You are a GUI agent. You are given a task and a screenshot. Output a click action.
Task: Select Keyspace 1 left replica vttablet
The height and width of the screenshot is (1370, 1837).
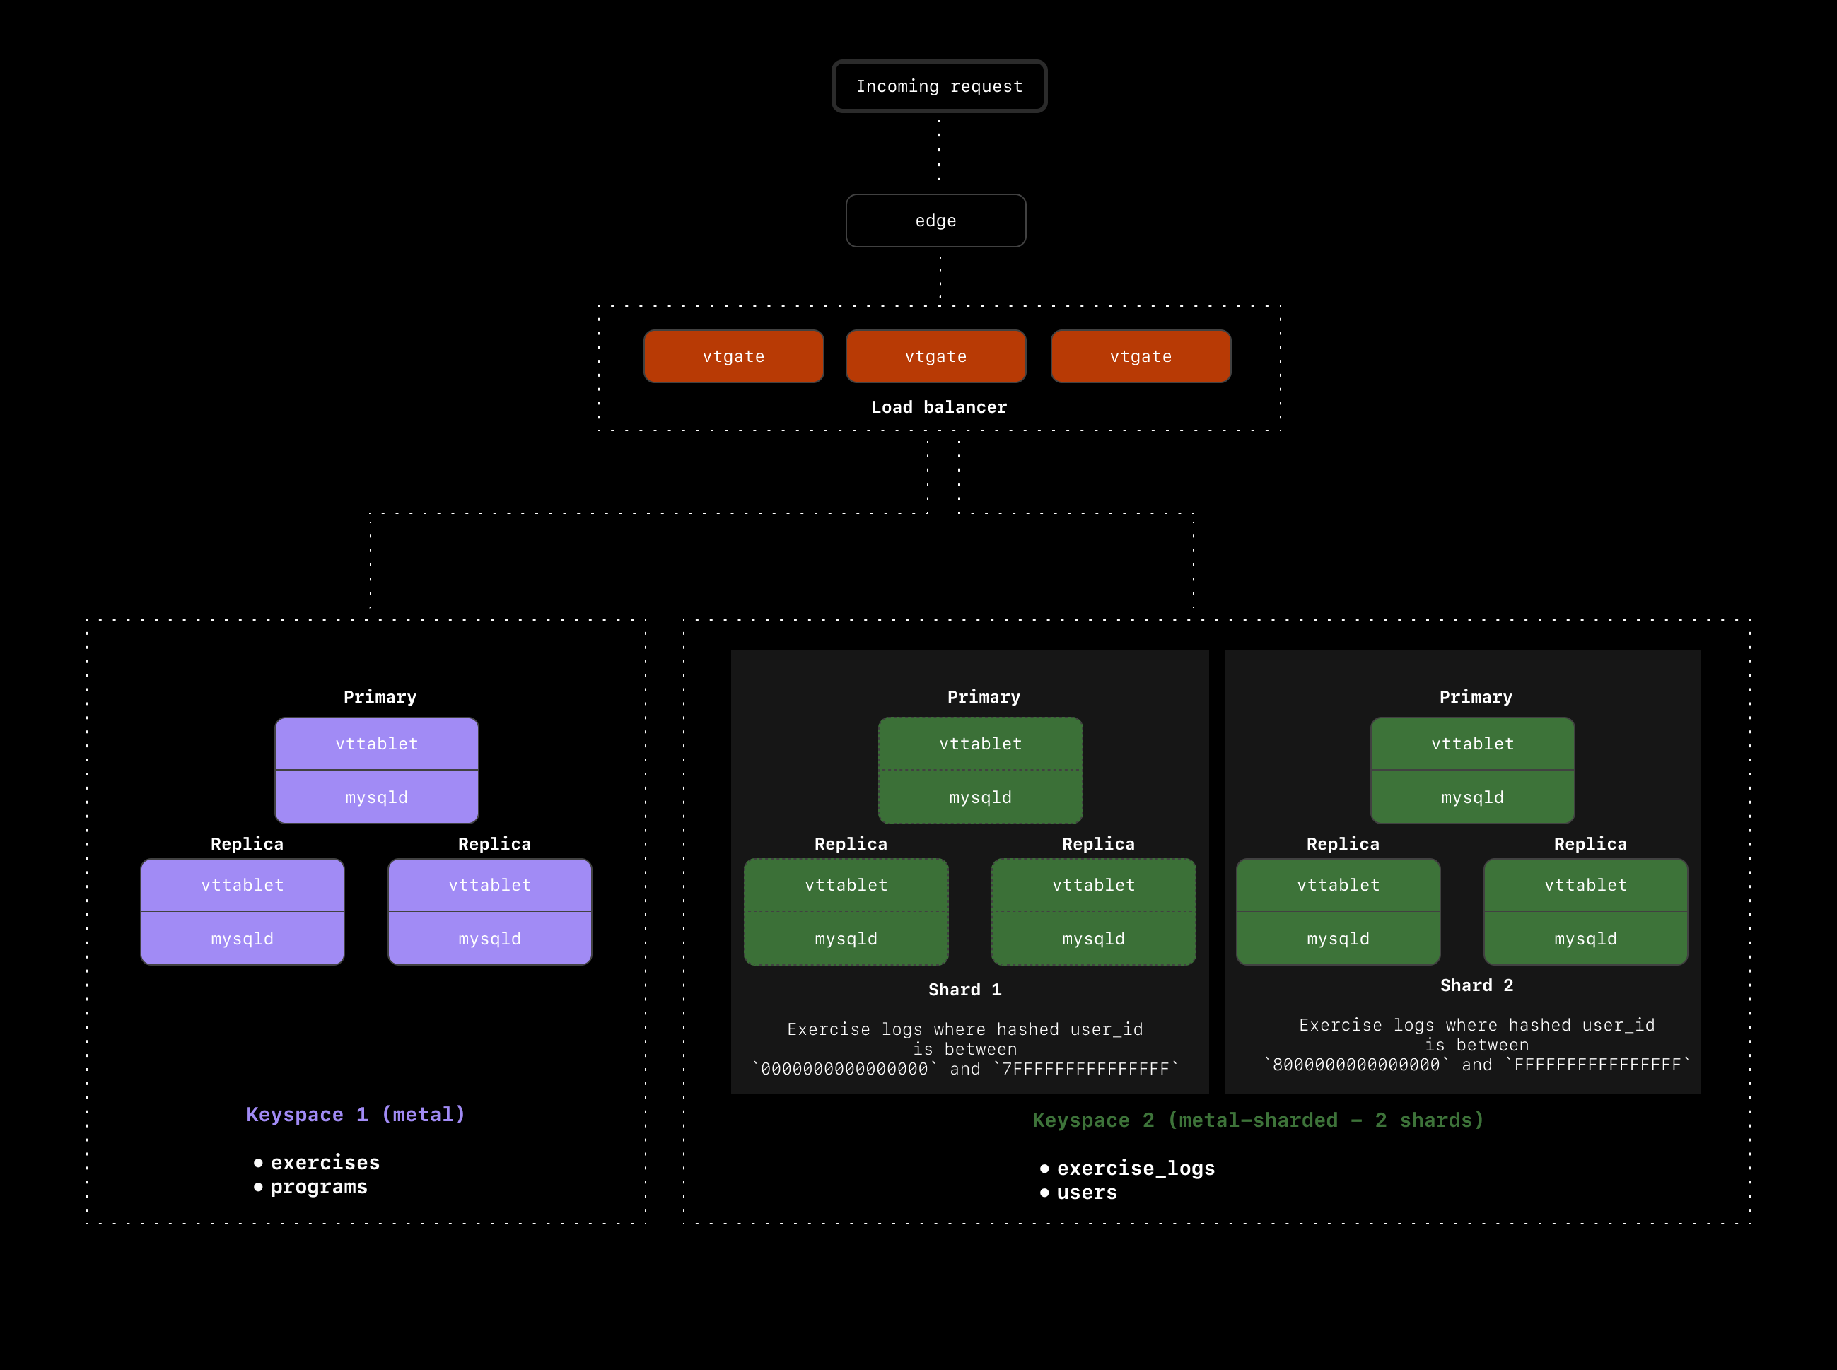tap(242, 885)
